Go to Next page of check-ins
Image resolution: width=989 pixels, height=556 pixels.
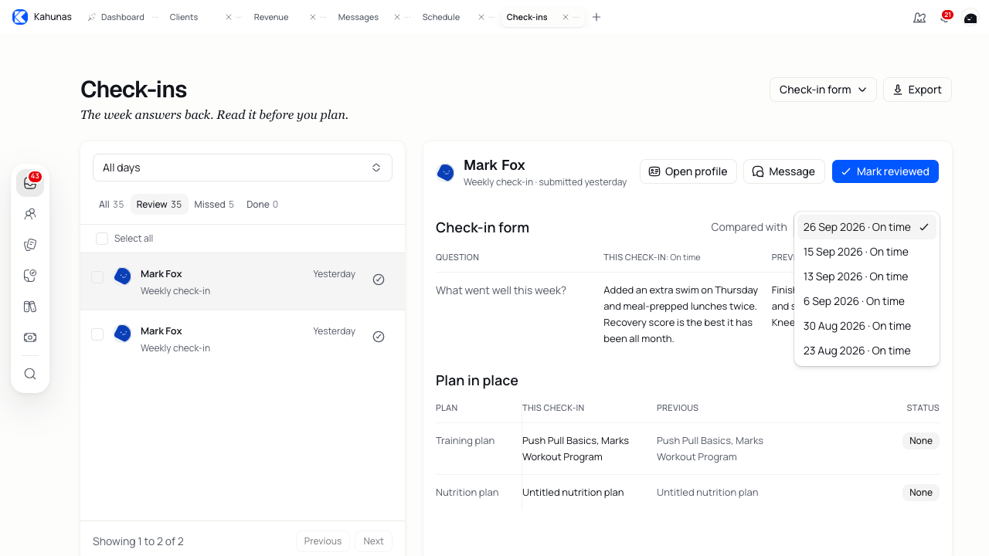(373, 541)
